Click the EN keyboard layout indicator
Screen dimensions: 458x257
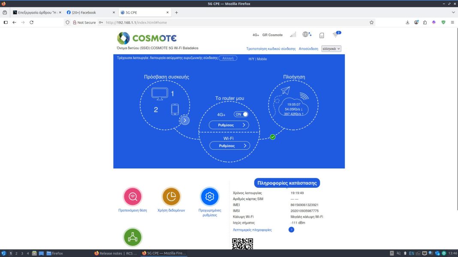(412, 253)
